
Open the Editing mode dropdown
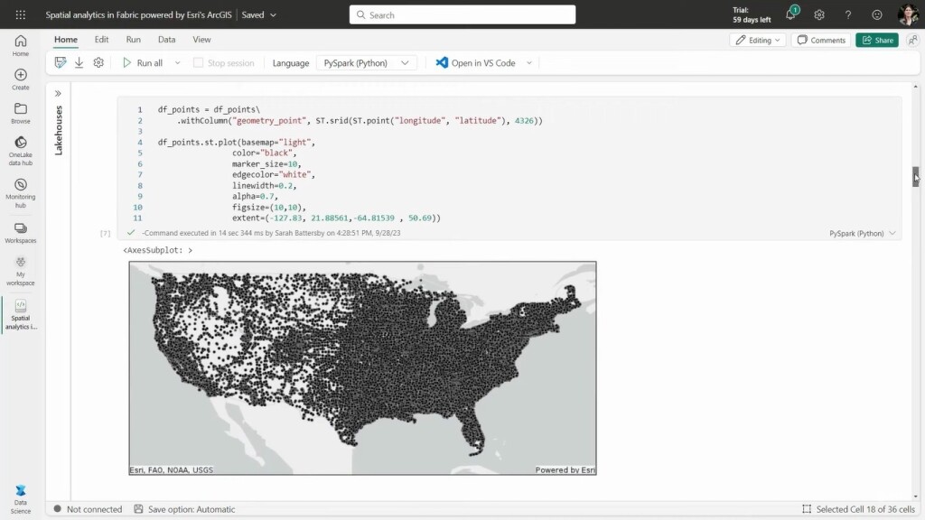point(757,40)
